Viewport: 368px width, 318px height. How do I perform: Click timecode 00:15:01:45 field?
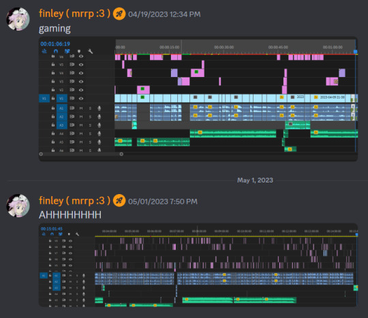click(x=52, y=229)
